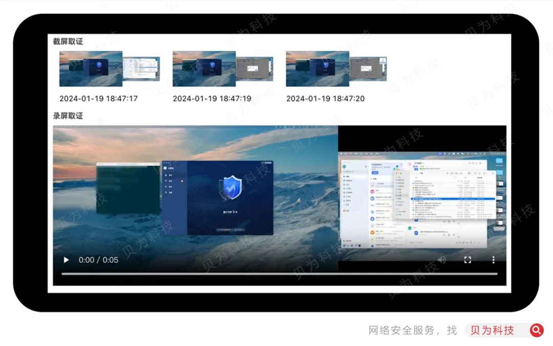Open the screenshot thumbnail captured at 18:47:19
This screenshot has width=553, height=346.
tap(223, 69)
